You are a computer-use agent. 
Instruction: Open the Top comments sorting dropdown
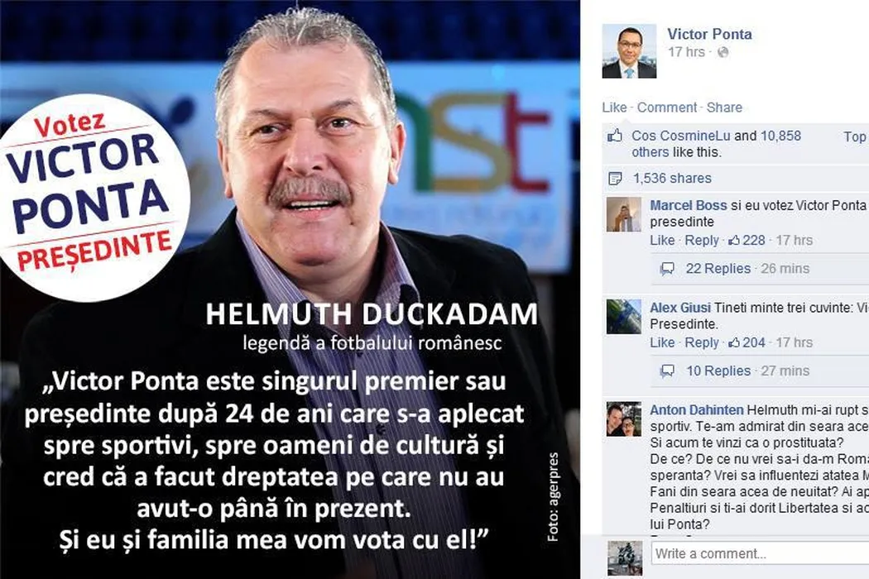coord(856,136)
